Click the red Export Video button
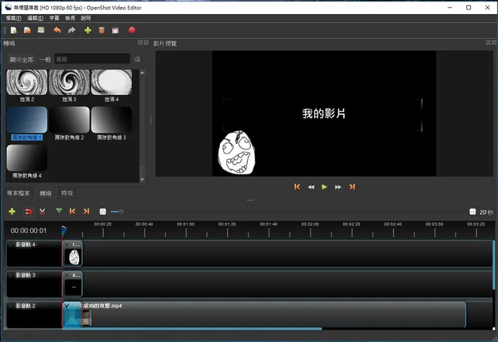 coord(132,30)
